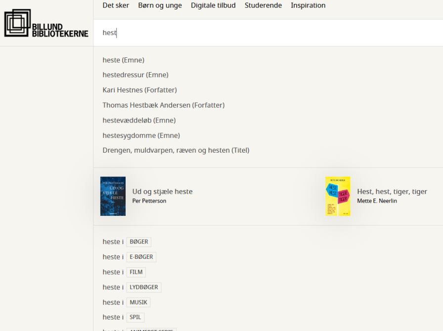The height and width of the screenshot is (331, 443).
Task: Search heste in LYDBØGER category
Action: 143,287
